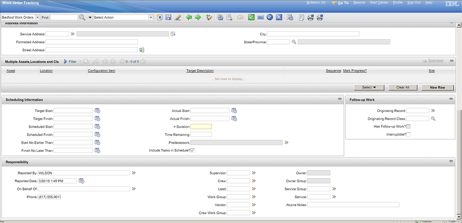The image size is (462, 223).
Task: Click the Clear All button
Action: tap(403, 87)
